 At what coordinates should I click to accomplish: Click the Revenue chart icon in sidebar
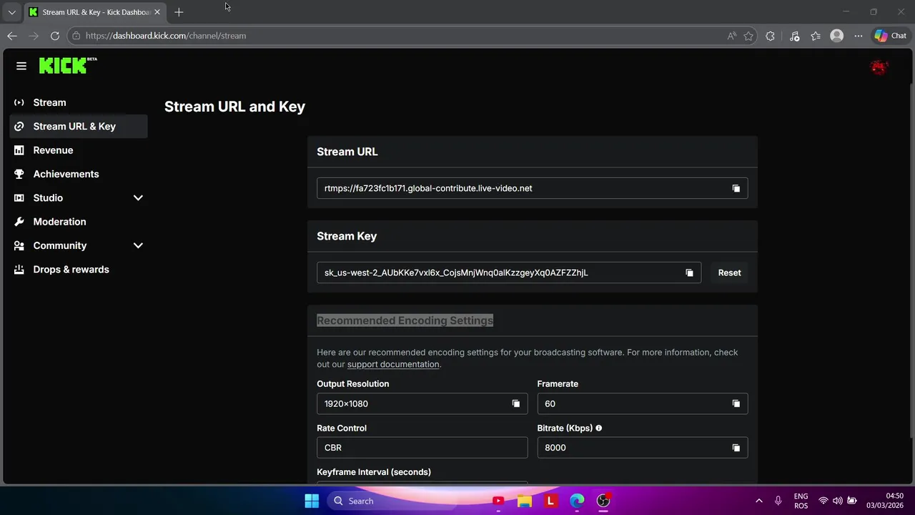tap(19, 150)
